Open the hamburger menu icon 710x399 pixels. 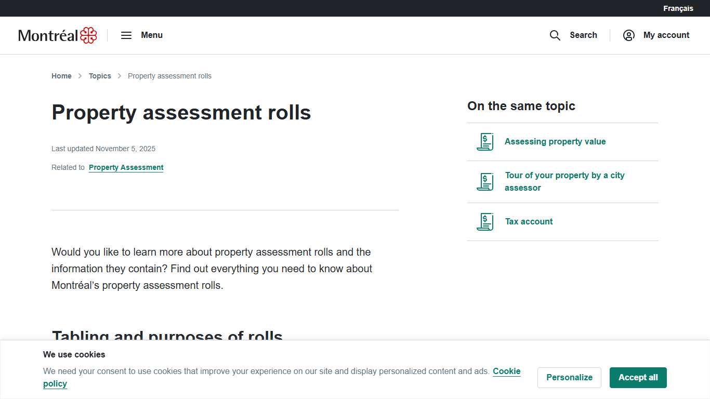point(126,35)
